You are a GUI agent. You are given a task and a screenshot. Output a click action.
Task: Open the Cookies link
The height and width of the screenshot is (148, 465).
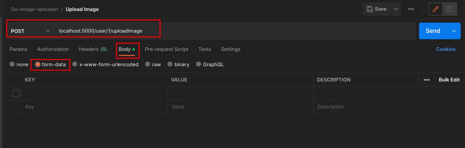click(x=445, y=49)
